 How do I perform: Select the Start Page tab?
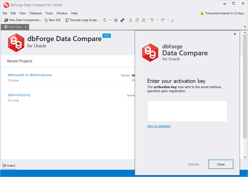pos(15,27)
